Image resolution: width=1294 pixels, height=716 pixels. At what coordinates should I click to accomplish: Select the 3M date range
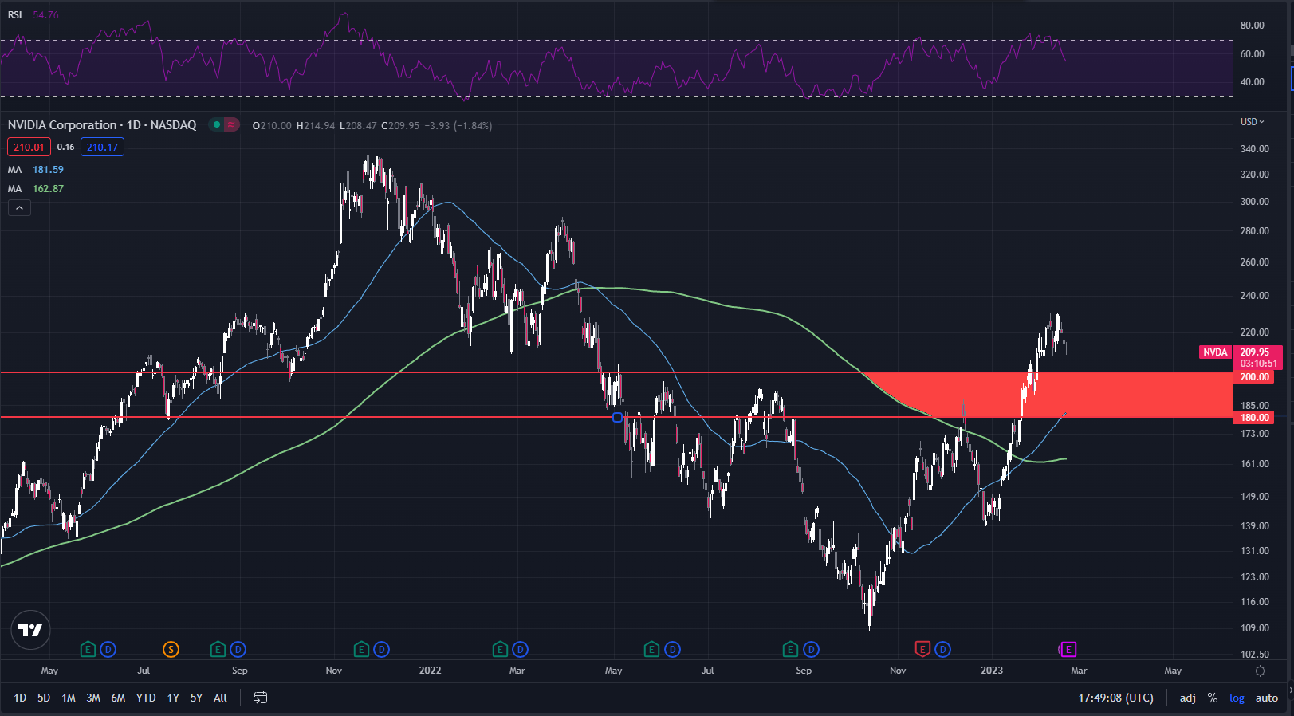coord(93,698)
